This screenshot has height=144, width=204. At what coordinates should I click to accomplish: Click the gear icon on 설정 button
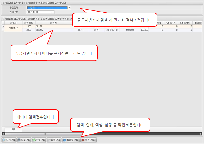click(49, 140)
